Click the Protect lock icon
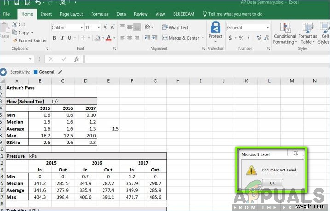This screenshot has height=211, width=330. click(x=215, y=28)
